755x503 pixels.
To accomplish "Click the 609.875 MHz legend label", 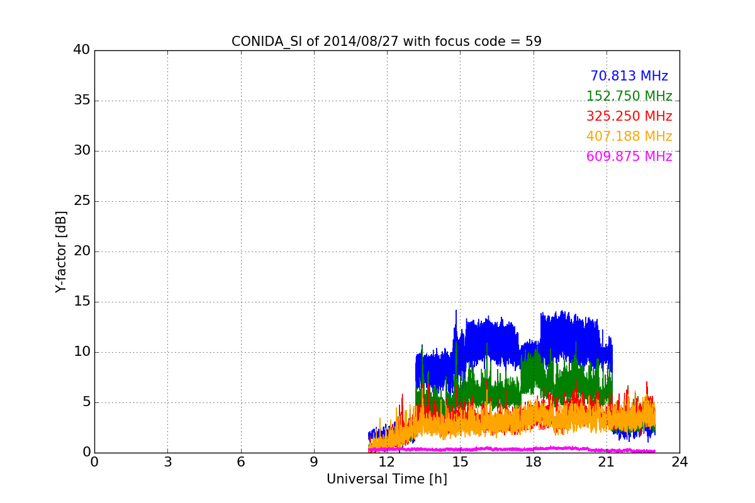I will [x=629, y=157].
